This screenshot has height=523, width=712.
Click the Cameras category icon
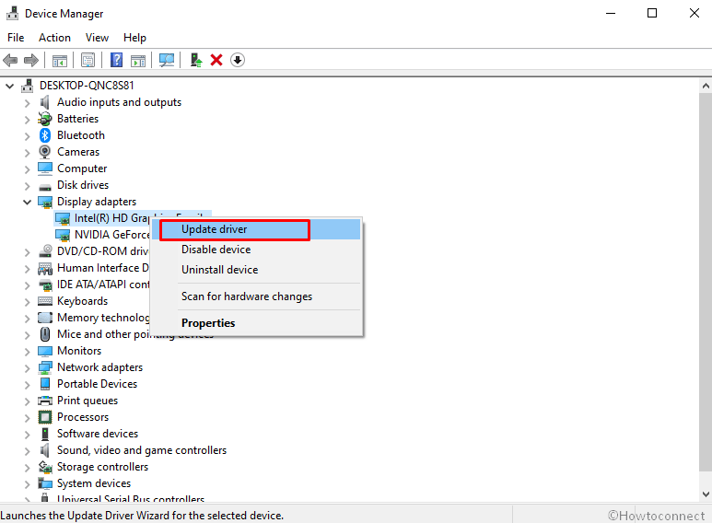45,152
